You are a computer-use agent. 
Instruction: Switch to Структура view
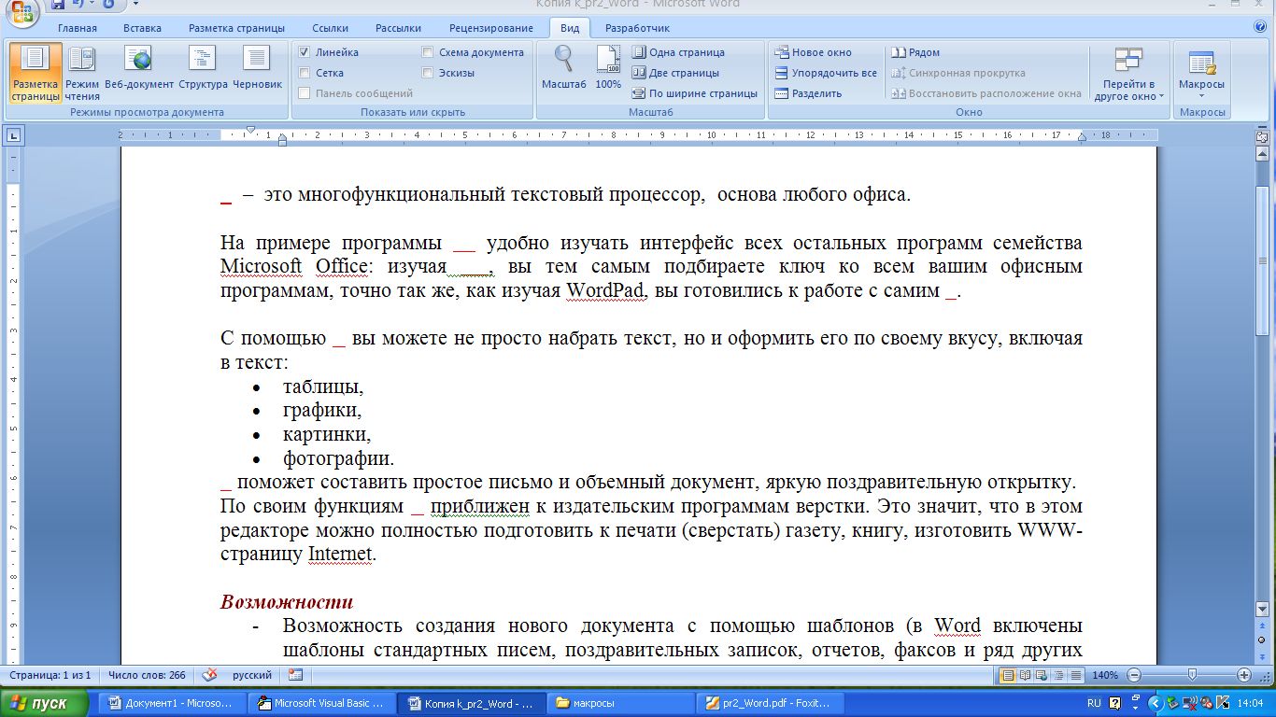coord(203,73)
